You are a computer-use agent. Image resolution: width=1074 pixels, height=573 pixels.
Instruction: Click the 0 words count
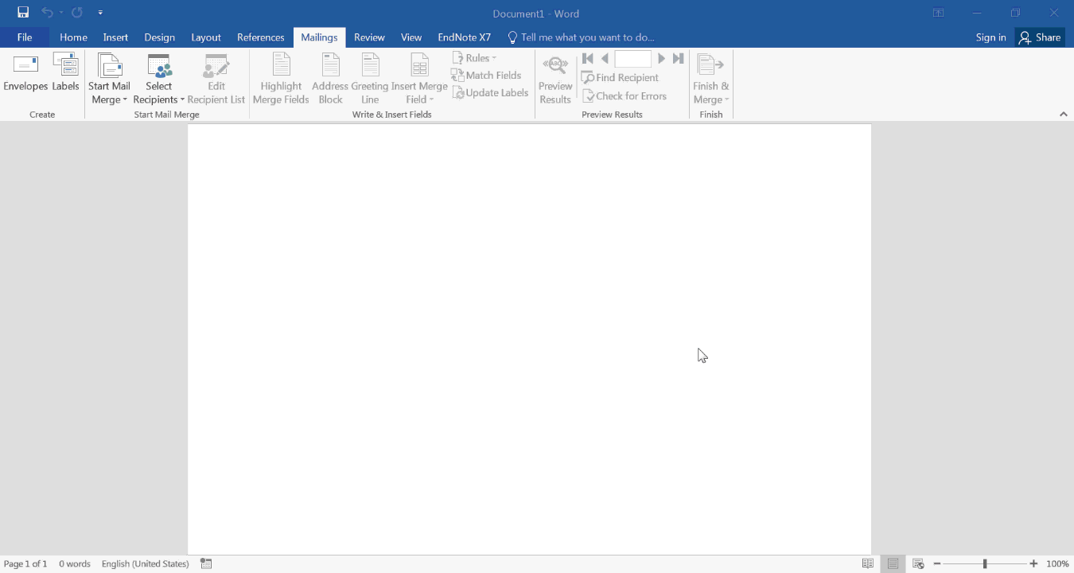[x=75, y=563]
